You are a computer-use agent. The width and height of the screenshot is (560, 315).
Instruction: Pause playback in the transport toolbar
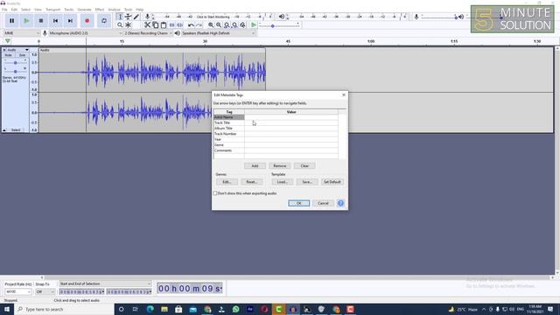[x=11, y=21]
